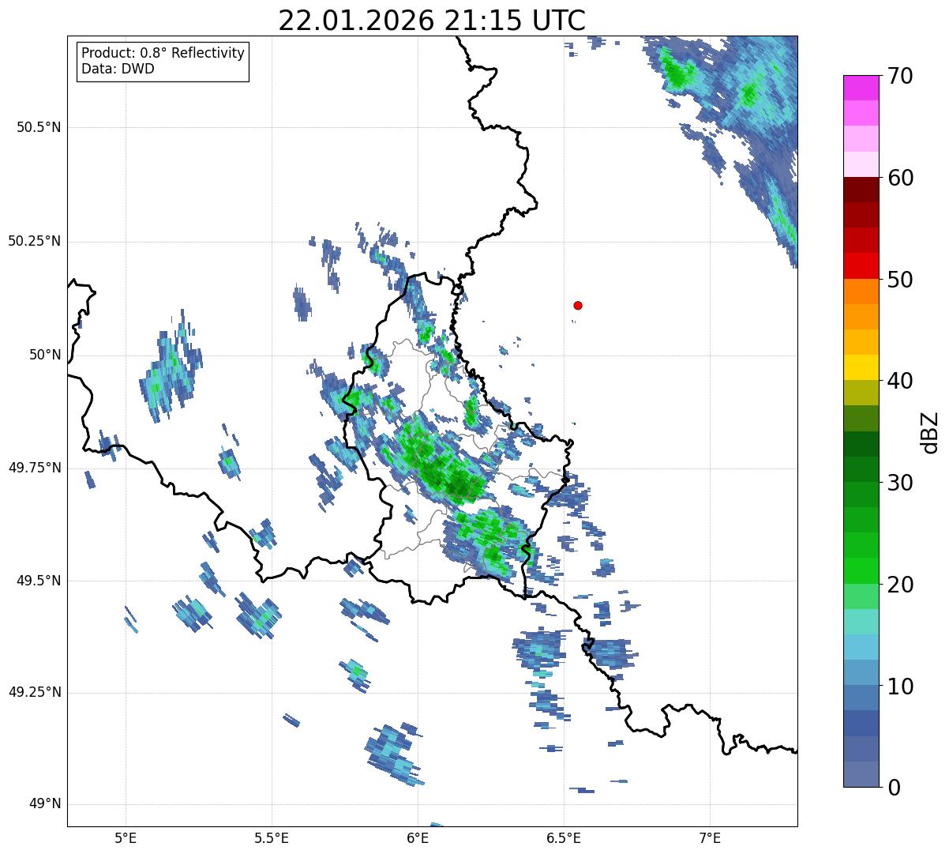Image resolution: width=949 pixels, height=854 pixels.
Task: Click the 49°N latitude label
Action: (45, 803)
